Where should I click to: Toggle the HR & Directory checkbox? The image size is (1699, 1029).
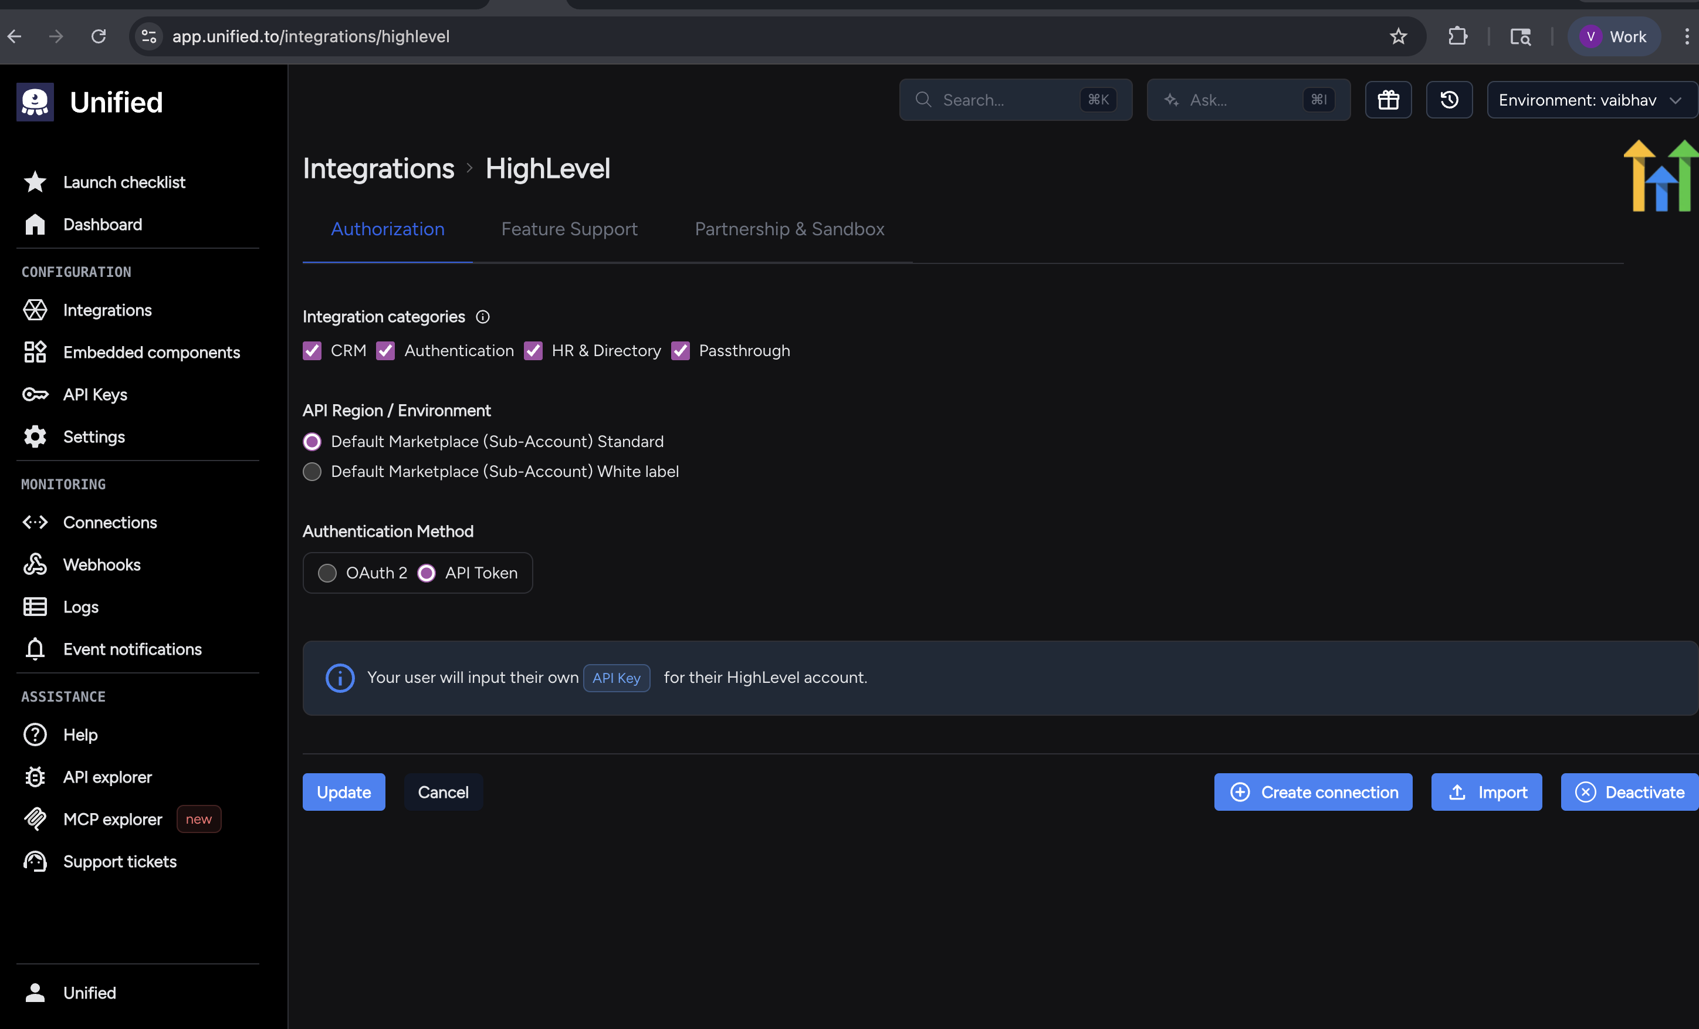533,350
